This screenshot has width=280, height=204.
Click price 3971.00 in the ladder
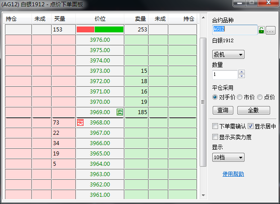100,92
